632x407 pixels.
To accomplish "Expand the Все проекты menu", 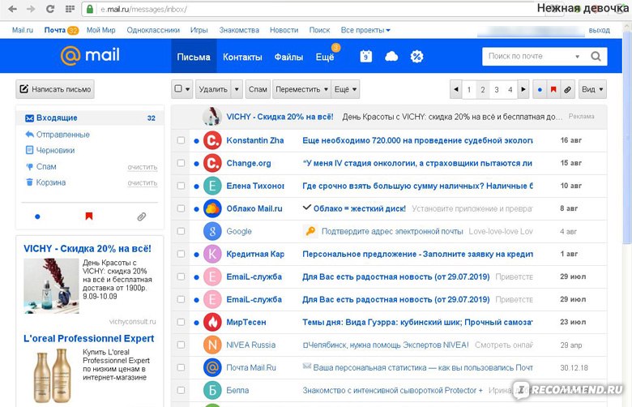I will pyautogui.click(x=365, y=30).
